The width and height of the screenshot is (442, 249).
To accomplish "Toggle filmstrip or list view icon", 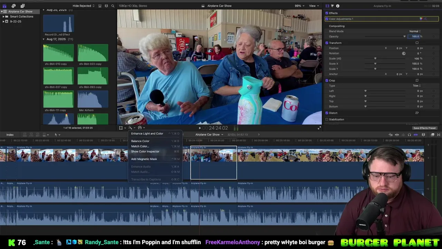I will [106, 6].
